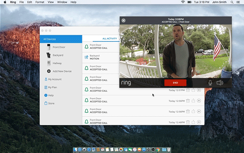This screenshot has width=244, height=153.
Task: Click the Front Door device thumbnail icon
Action: (x=49, y=47)
